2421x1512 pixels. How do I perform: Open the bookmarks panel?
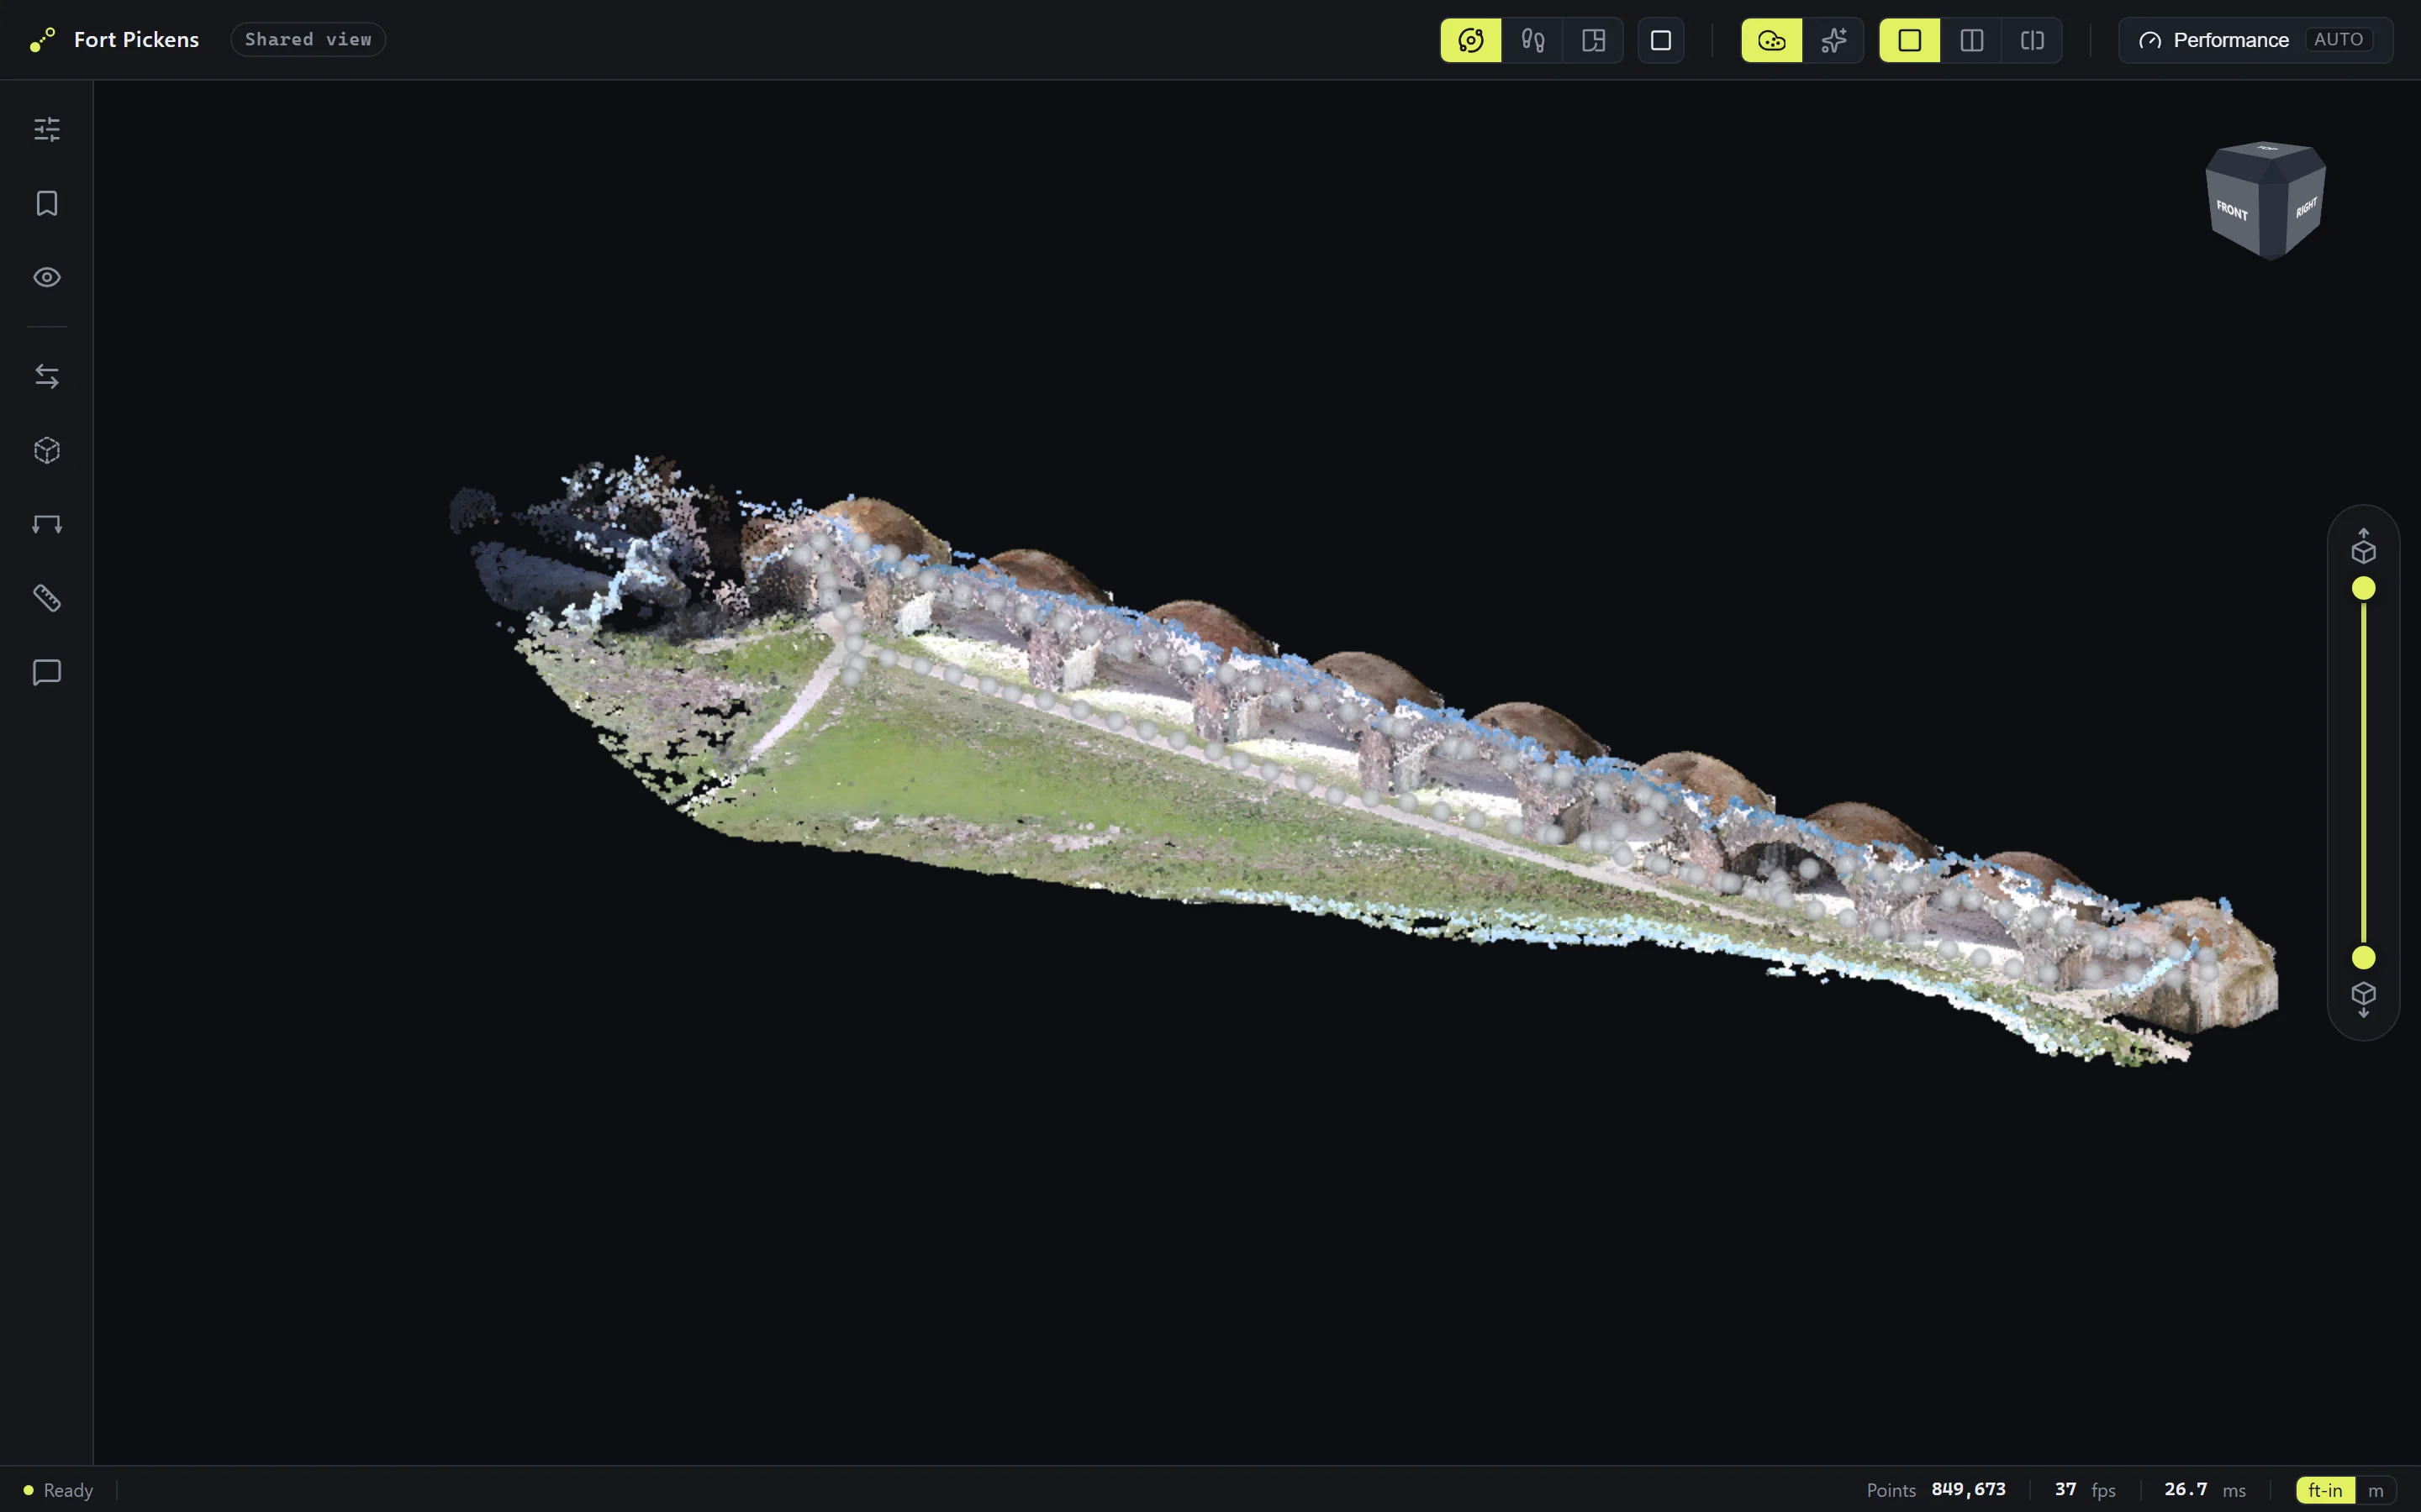tap(47, 203)
